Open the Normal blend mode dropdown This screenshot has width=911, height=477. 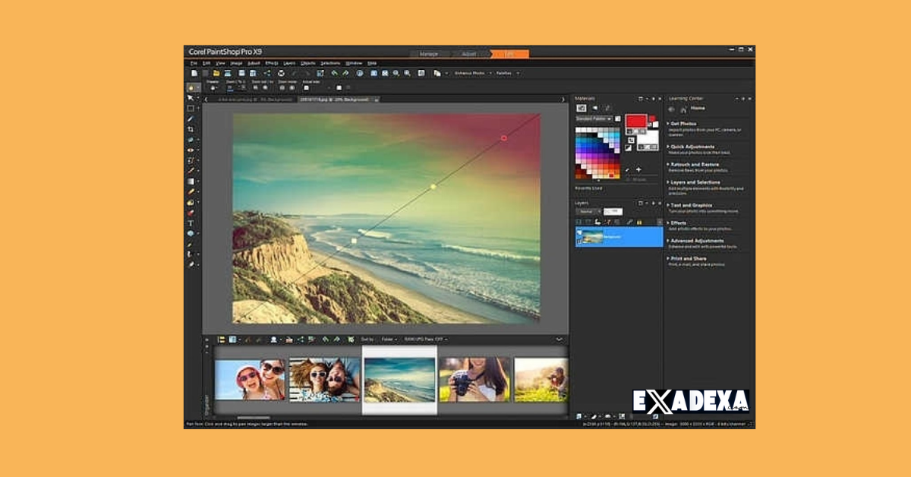click(589, 210)
